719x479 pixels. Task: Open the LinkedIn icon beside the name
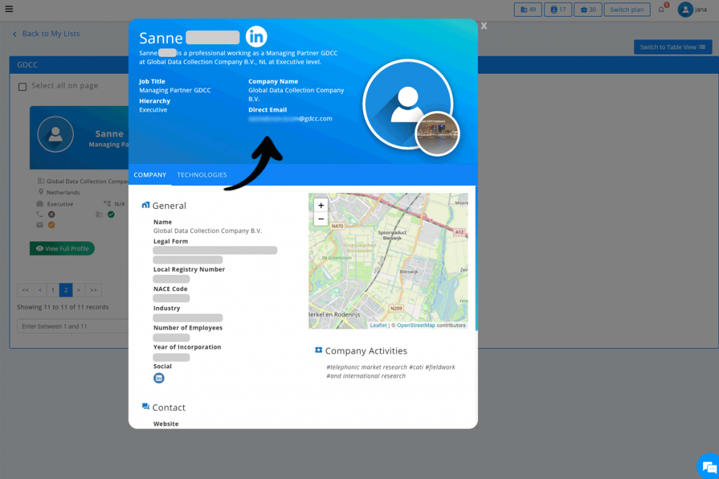point(256,37)
